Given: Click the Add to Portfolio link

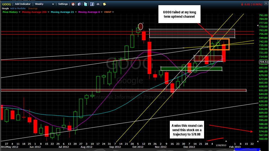Looking at the screenshot, I should [18, 8].
